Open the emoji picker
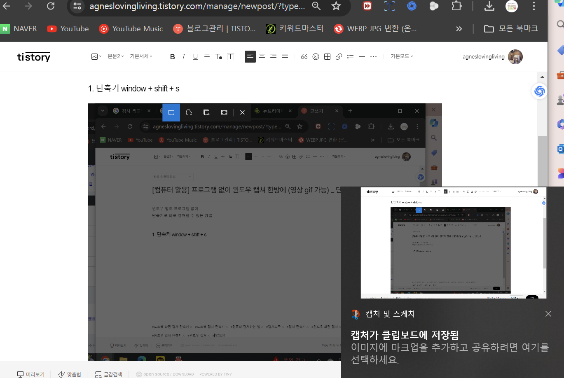Viewport: 564px width, 378px height. 316,56
